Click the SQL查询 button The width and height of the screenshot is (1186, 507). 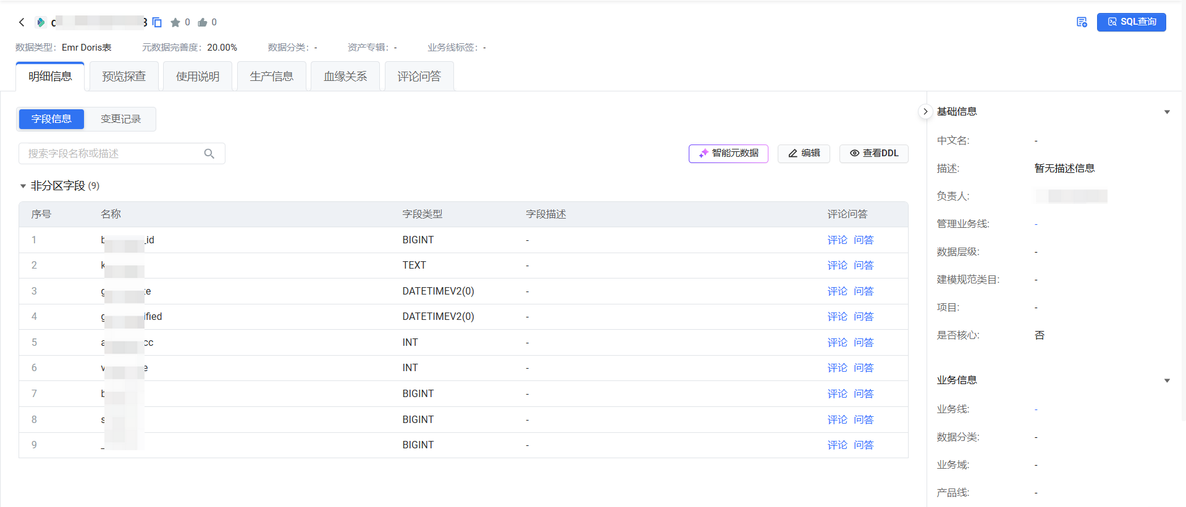(x=1131, y=22)
